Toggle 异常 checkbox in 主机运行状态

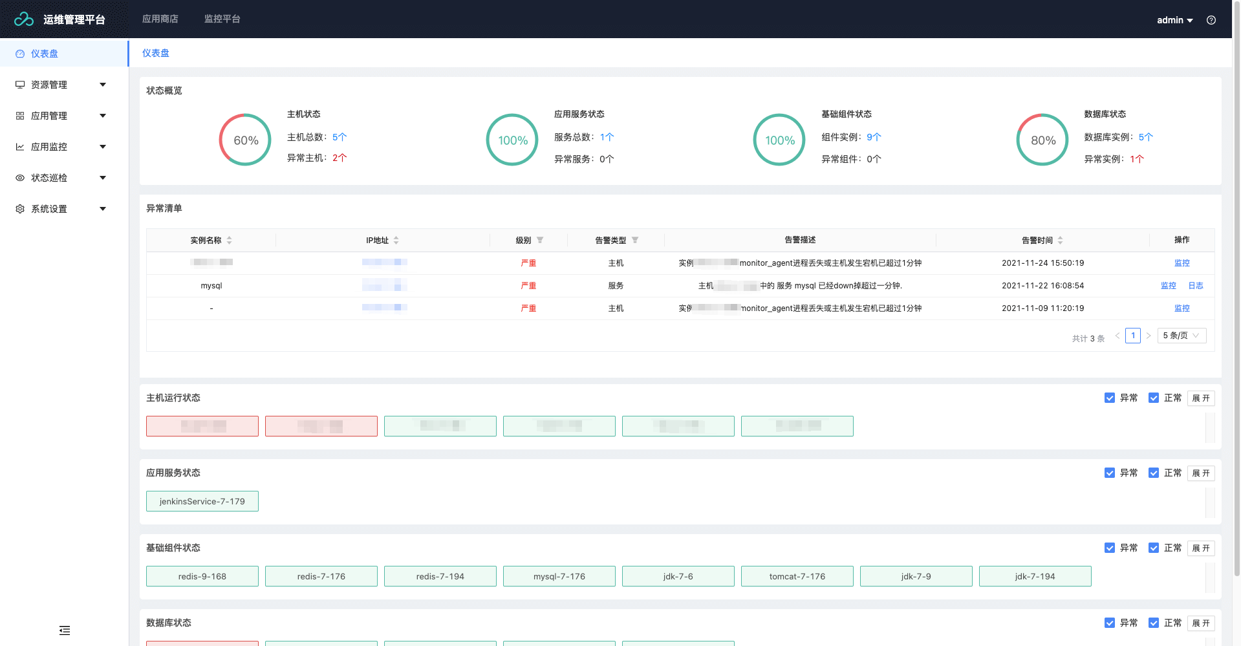click(x=1110, y=398)
